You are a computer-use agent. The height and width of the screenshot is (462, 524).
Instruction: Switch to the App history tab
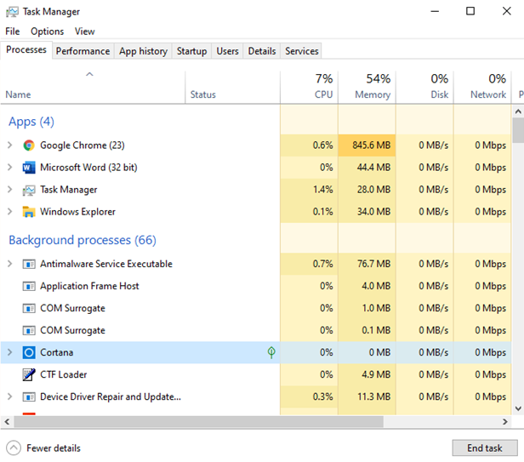pyautogui.click(x=143, y=51)
